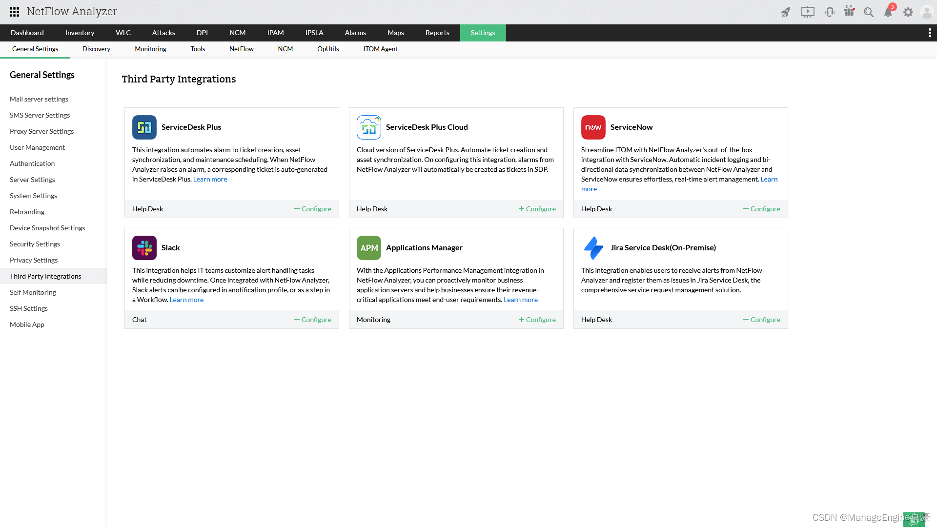Select the Settings tab
This screenshot has height=527, width=937.
click(x=483, y=33)
